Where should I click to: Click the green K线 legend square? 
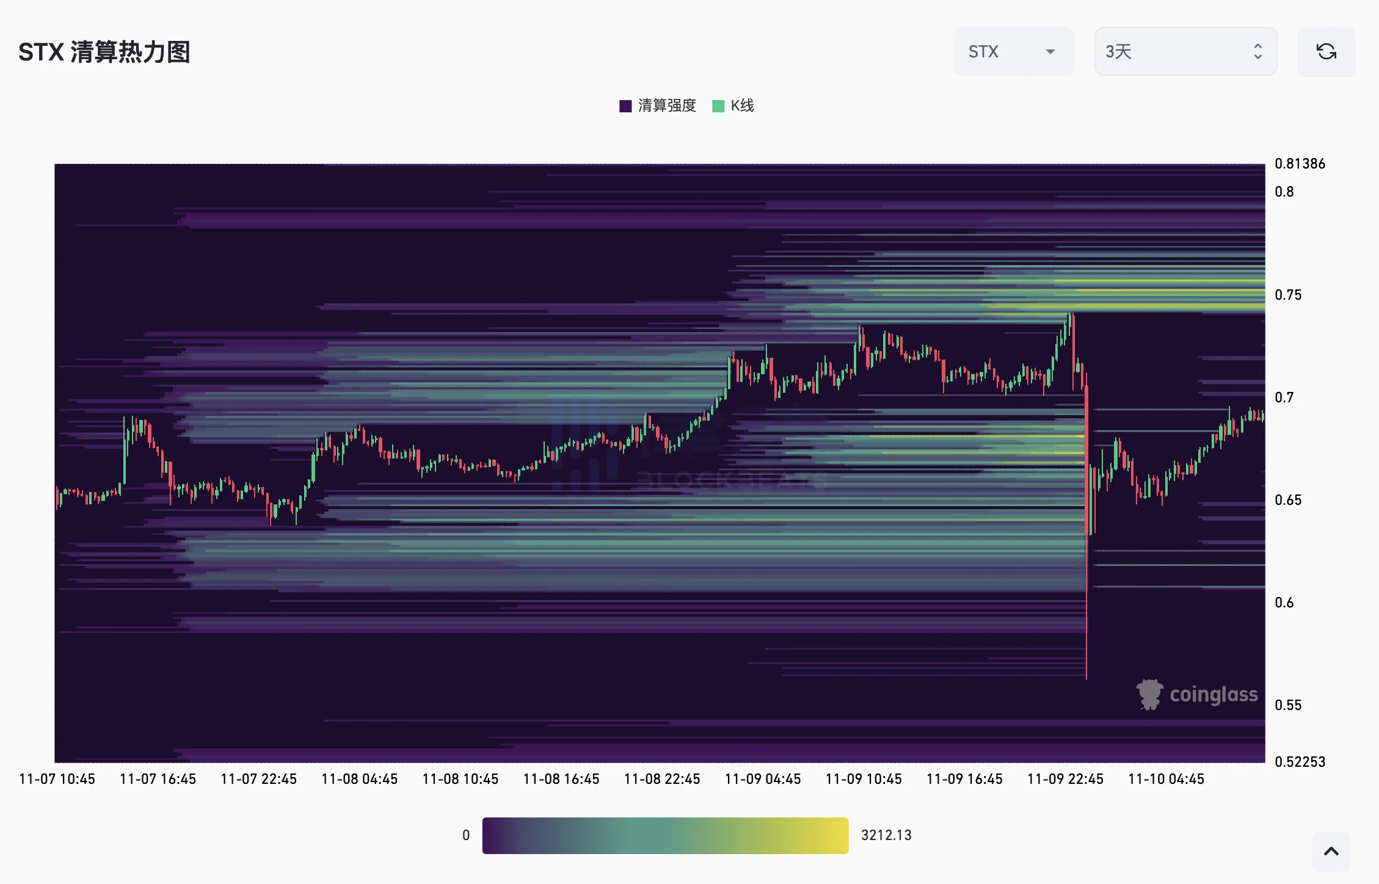click(718, 106)
